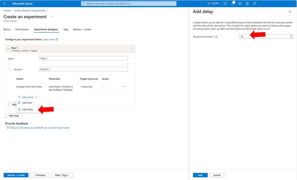Click the plus icon beside Add action

(19, 97)
